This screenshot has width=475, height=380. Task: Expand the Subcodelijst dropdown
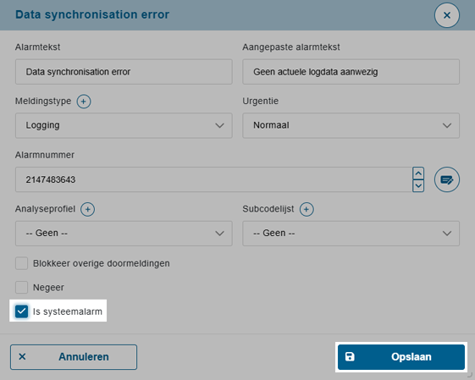point(351,234)
